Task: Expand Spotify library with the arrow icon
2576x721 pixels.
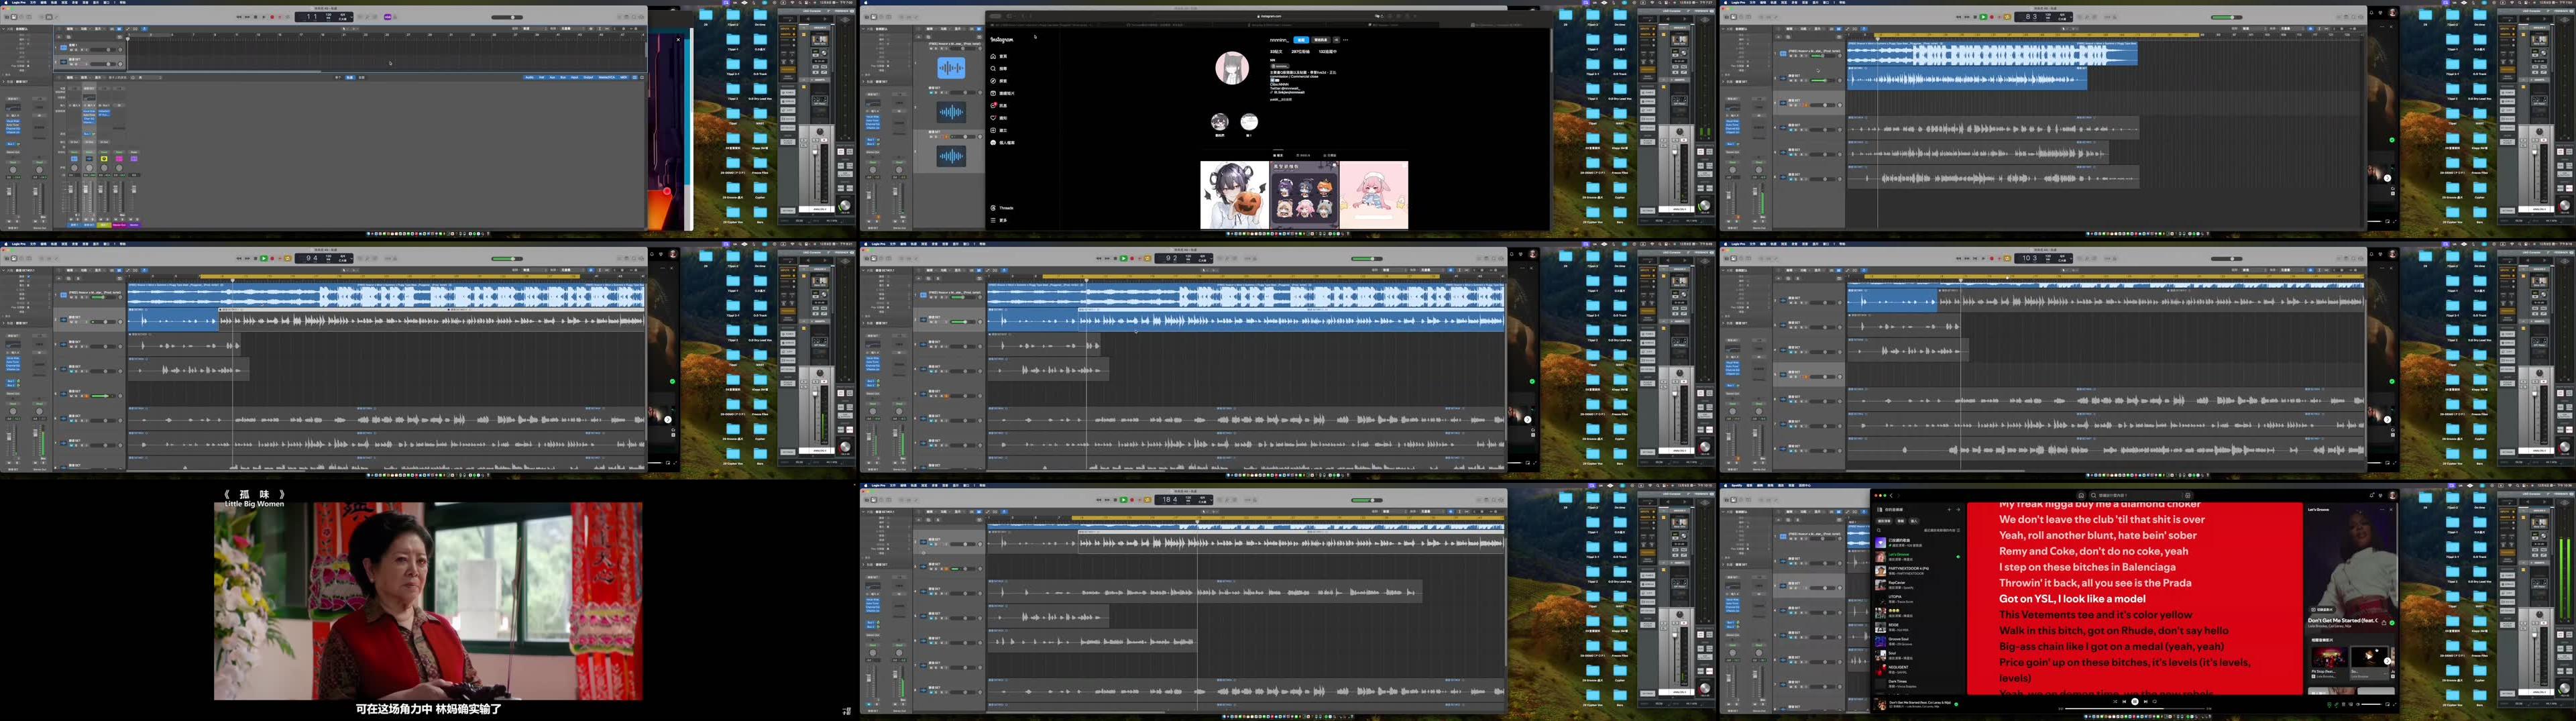Action: pyautogui.click(x=1958, y=510)
